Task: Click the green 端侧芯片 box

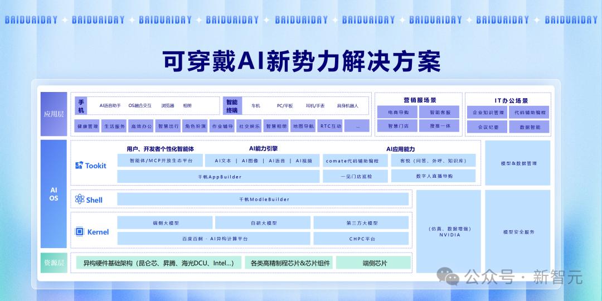Action: [373, 263]
